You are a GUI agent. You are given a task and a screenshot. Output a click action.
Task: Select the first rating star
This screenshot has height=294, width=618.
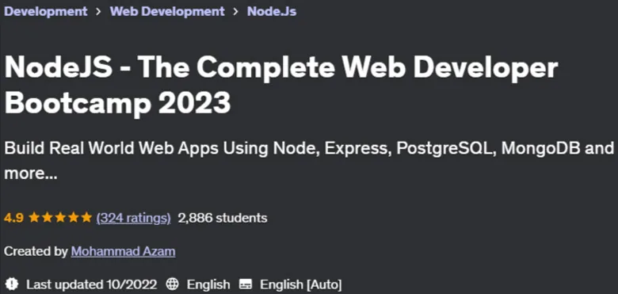(x=34, y=218)
